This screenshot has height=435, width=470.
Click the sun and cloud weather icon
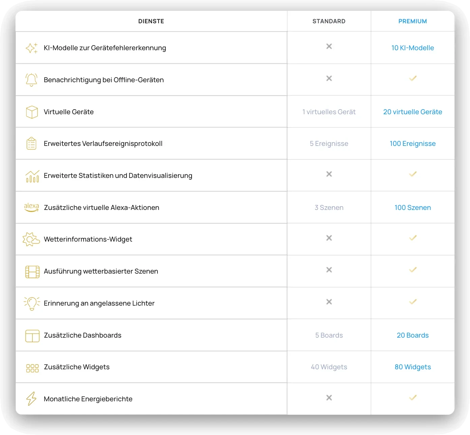point(31,239)
